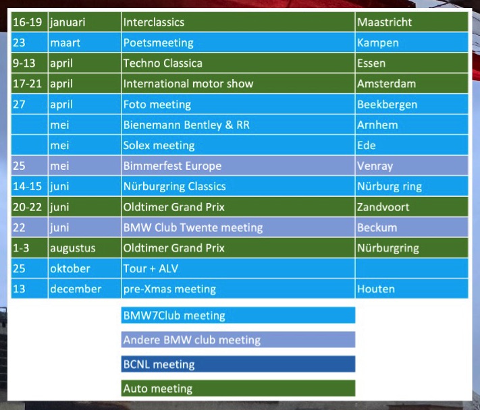
Task: Click the 'Solex meeting' event cell
Action: (238, 145)
